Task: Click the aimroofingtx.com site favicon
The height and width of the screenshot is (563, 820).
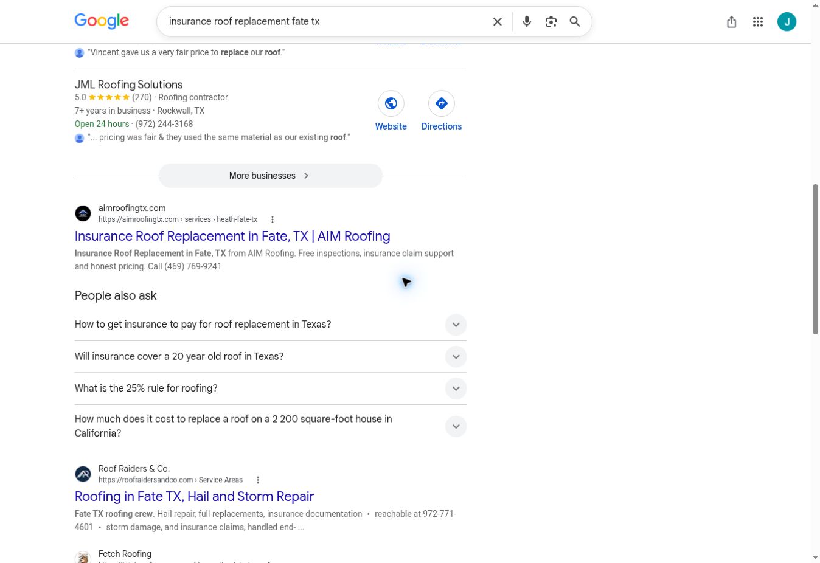Action: click(x=83, y=213)
